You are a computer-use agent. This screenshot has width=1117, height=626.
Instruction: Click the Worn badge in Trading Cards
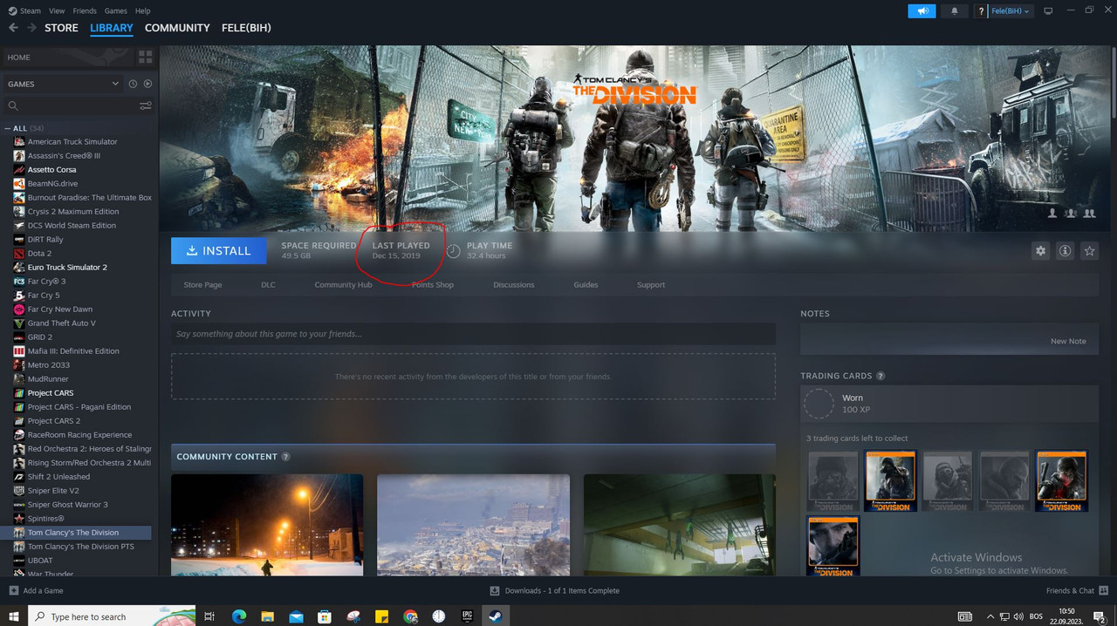819,404
